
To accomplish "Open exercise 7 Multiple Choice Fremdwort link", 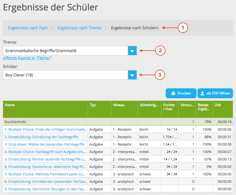I will 45,174.
